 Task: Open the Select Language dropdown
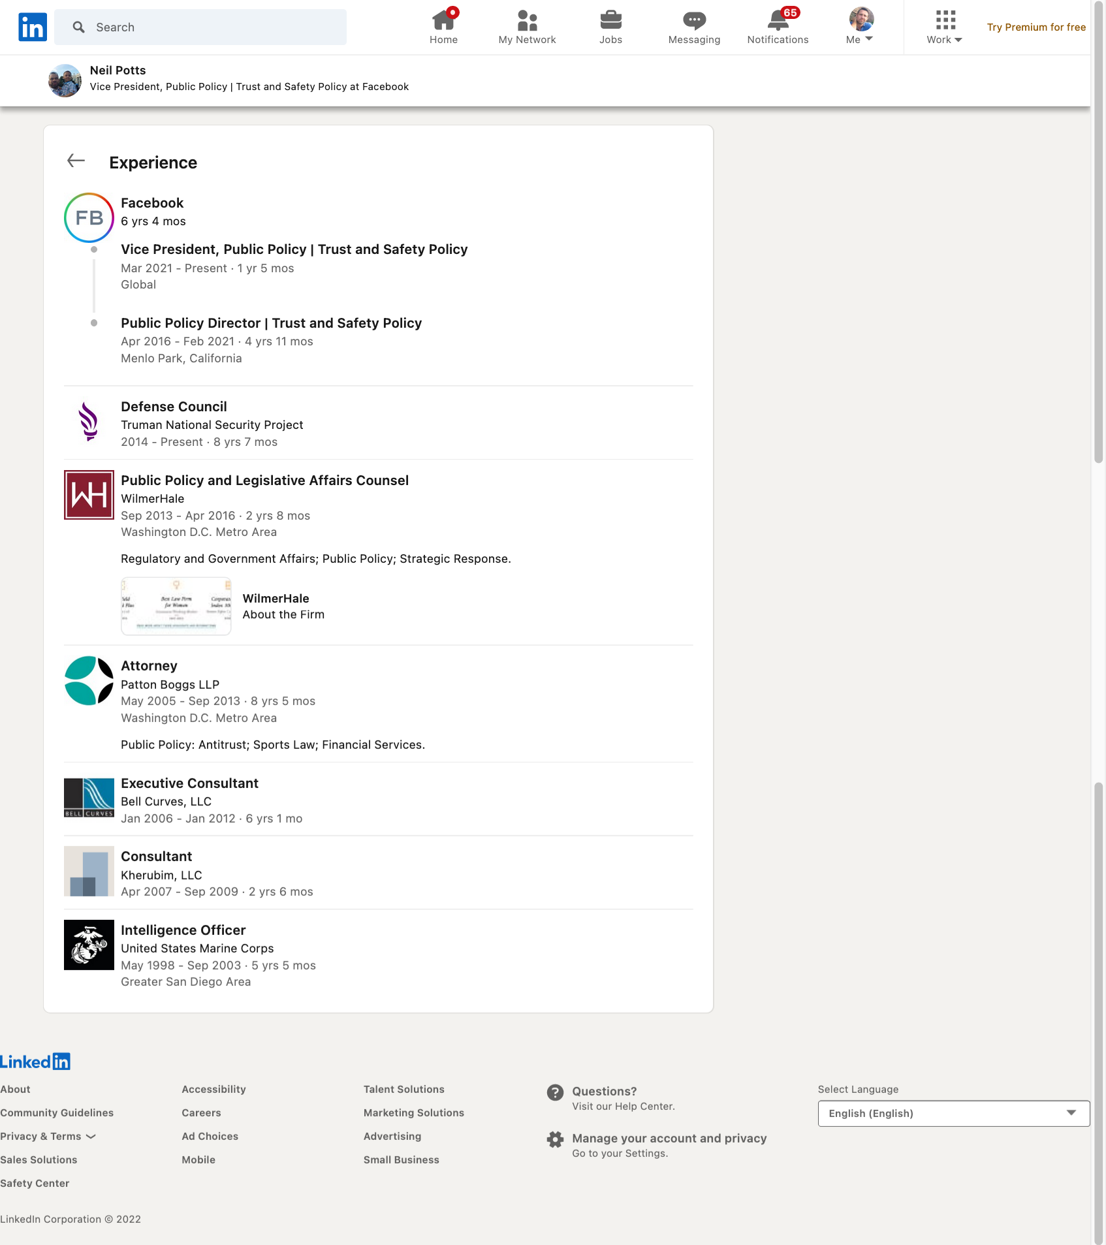(x=953, y=1113)
